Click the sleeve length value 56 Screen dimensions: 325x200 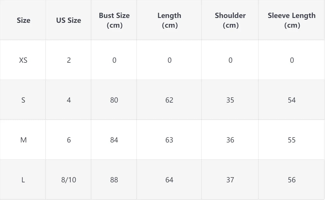[x=292, y=180]
